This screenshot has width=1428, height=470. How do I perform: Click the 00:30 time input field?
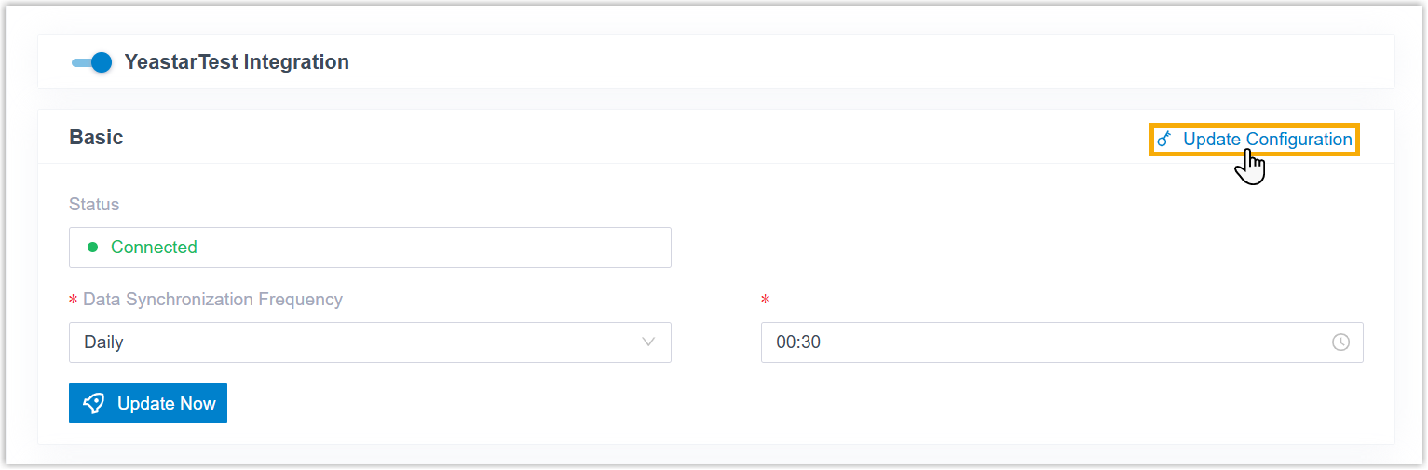point(1043,342)
